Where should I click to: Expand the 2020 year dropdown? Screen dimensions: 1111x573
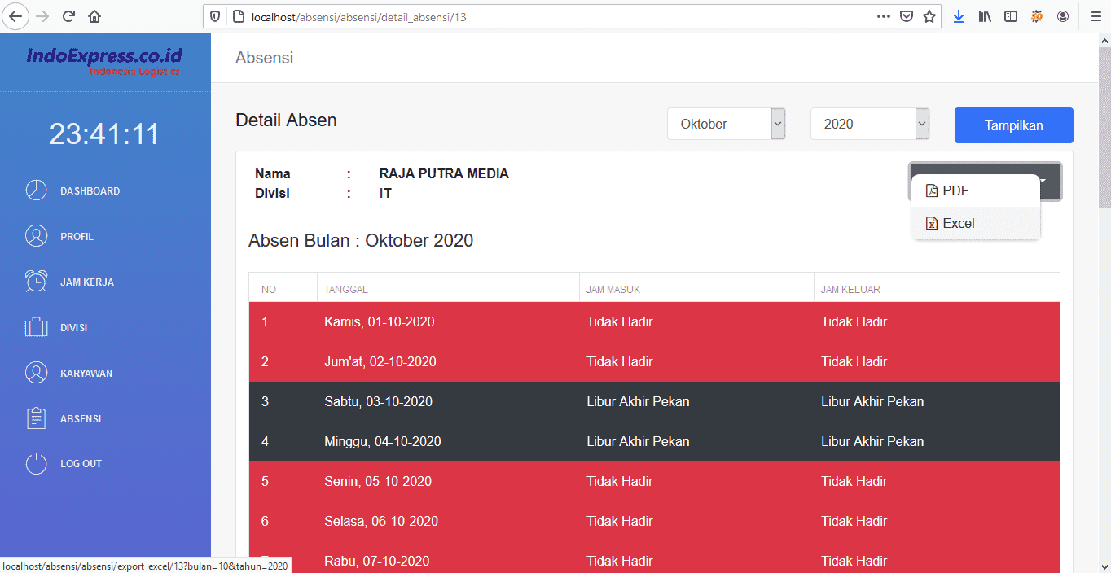(869, 125)
